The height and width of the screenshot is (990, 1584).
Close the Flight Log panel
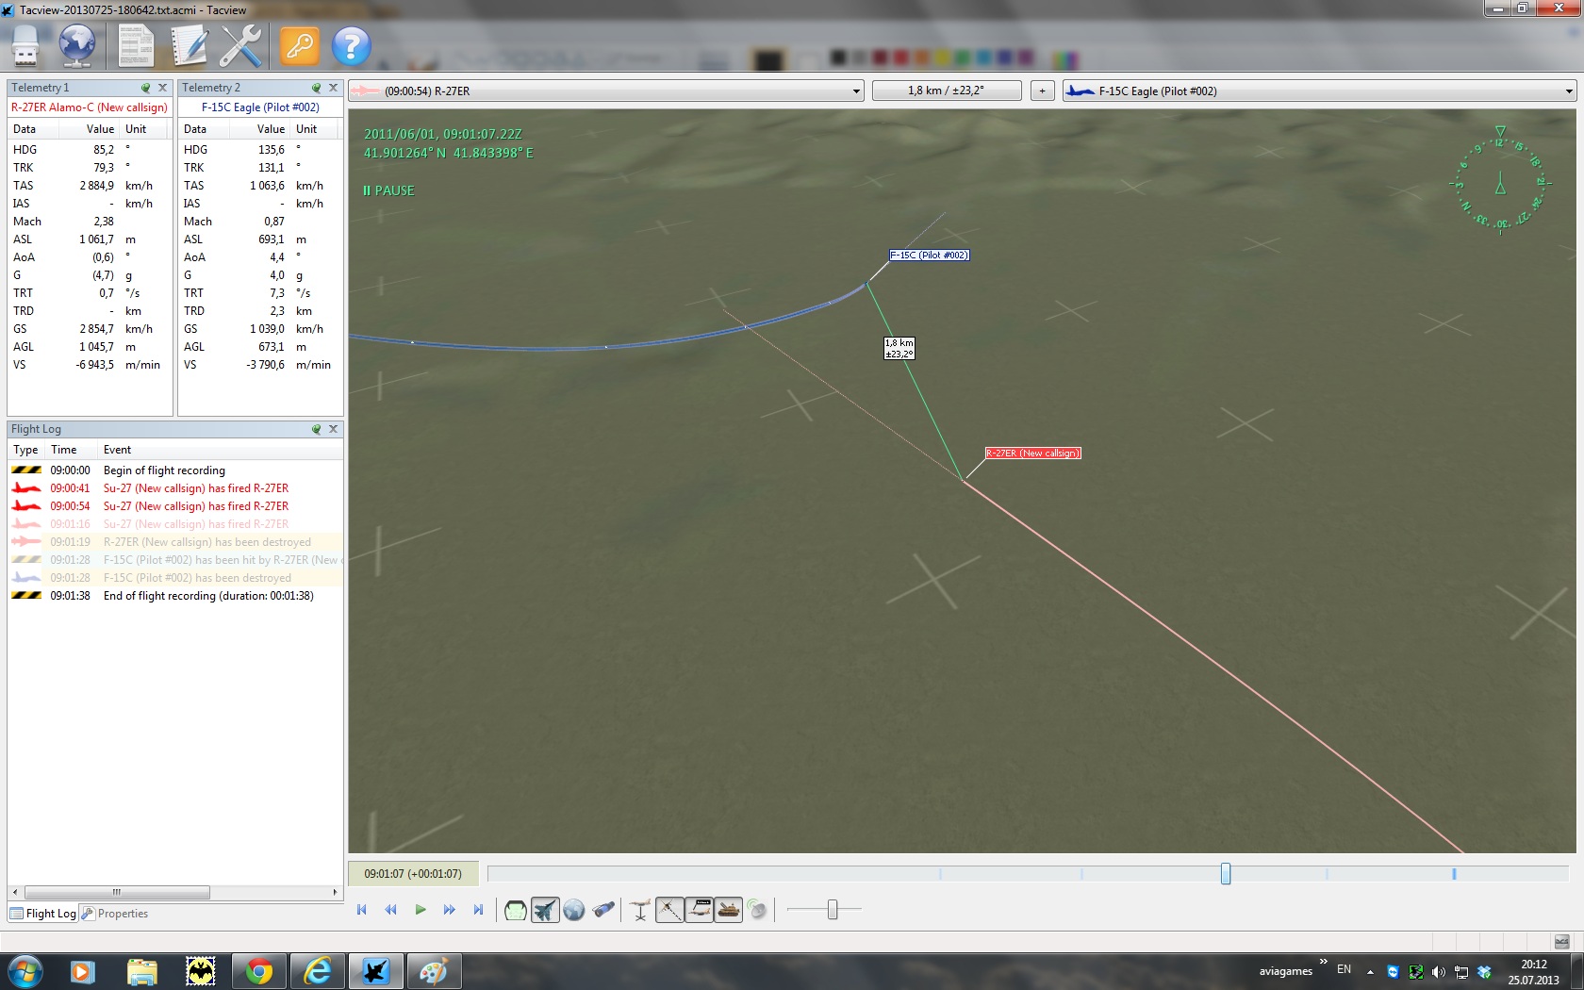[334, 429]
